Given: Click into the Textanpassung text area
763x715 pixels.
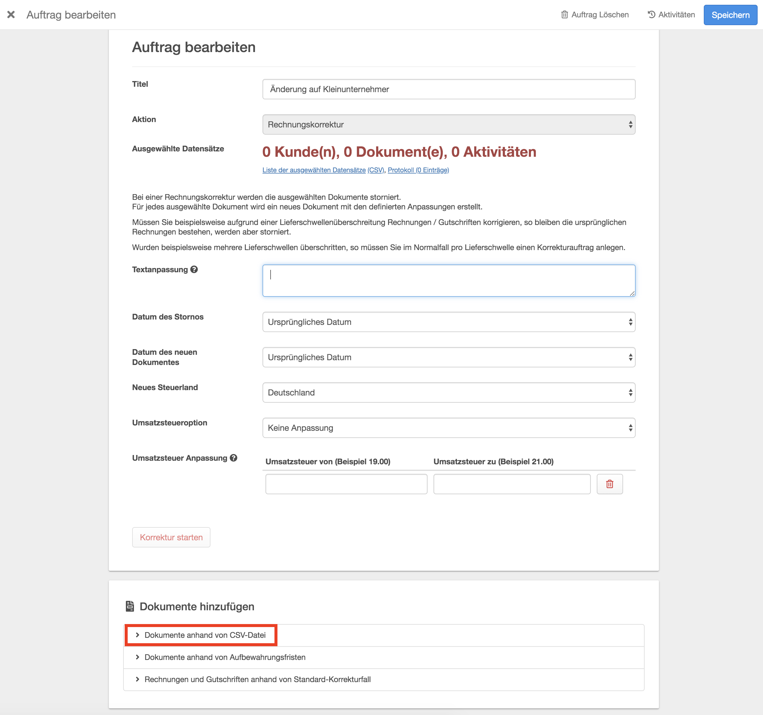Looking at the screenshot, I should pos(449,280).
